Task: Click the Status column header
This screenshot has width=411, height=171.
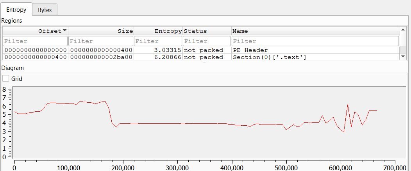Action: [x=207, y=31]
